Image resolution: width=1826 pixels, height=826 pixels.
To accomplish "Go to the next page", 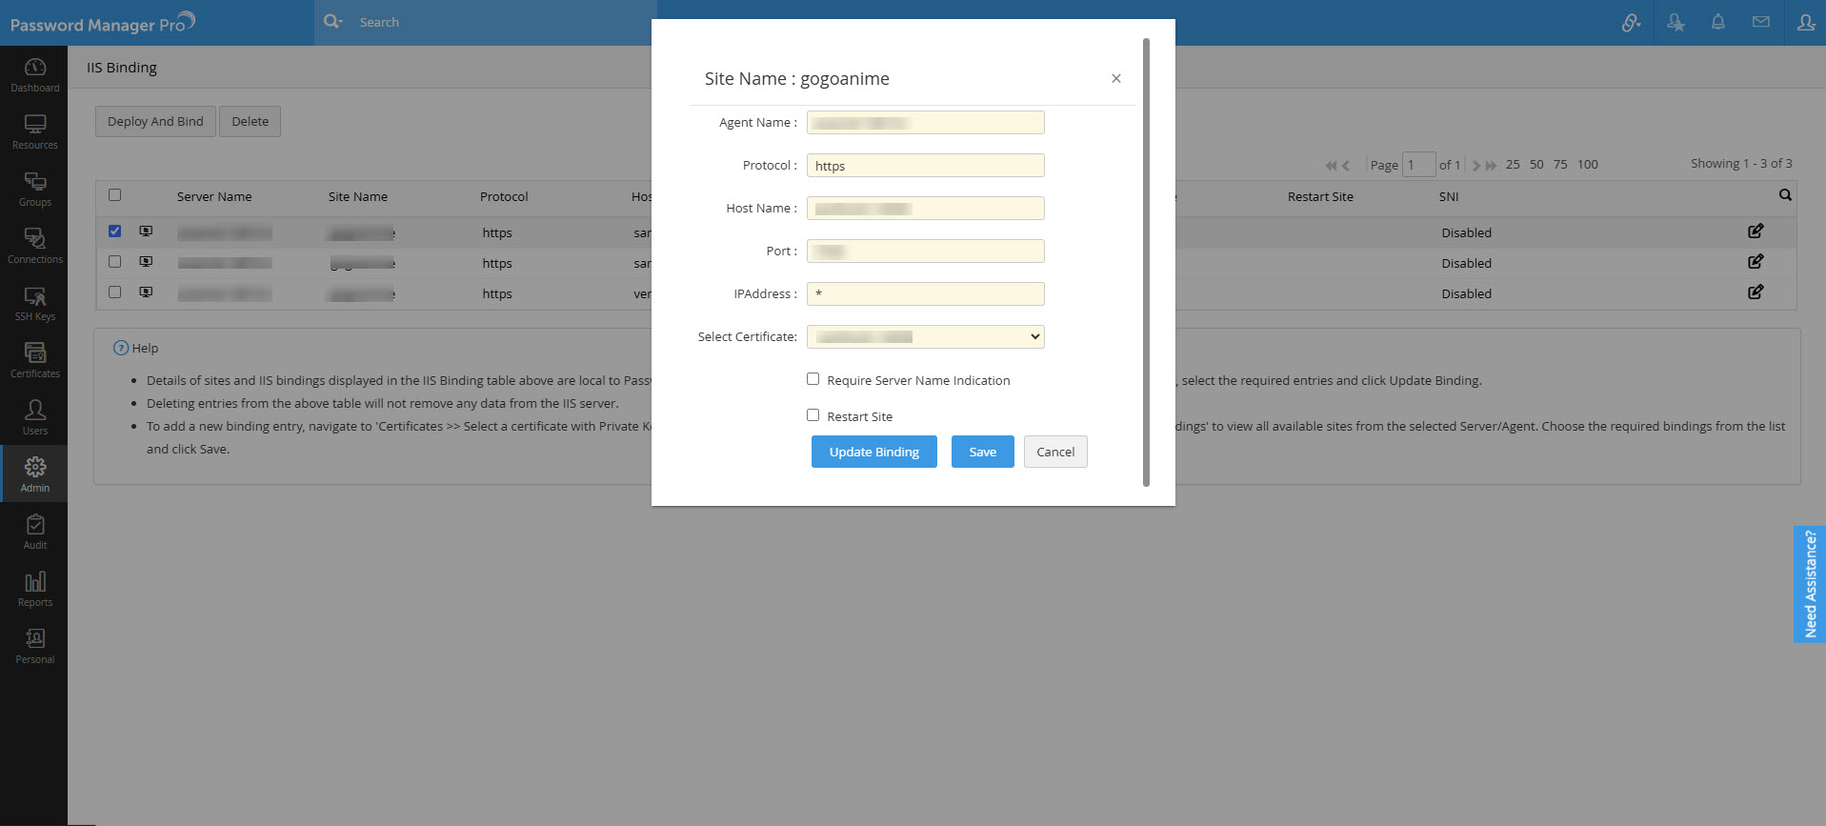I will pos(1476,166).
